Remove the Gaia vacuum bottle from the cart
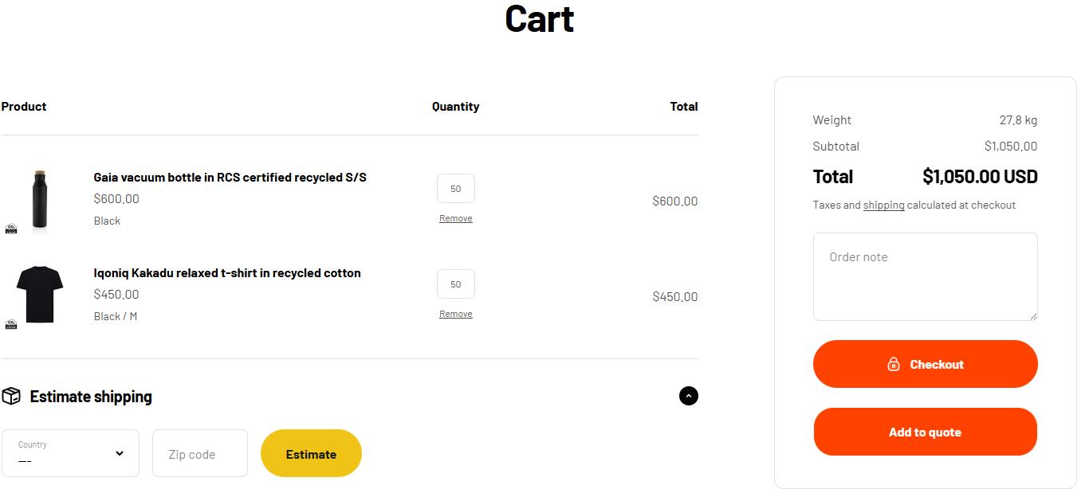 coord(456,219)
